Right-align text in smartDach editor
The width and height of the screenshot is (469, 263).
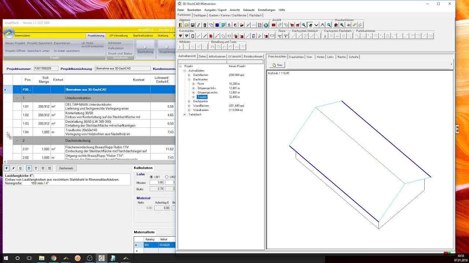click(x=43, y=168)
